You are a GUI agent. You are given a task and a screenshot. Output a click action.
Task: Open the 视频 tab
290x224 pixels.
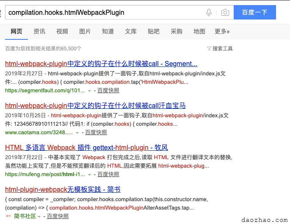(x=62, y=31)
